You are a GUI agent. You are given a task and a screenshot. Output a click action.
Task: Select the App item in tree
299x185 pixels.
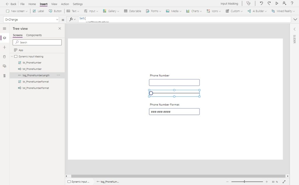point(37,50)
